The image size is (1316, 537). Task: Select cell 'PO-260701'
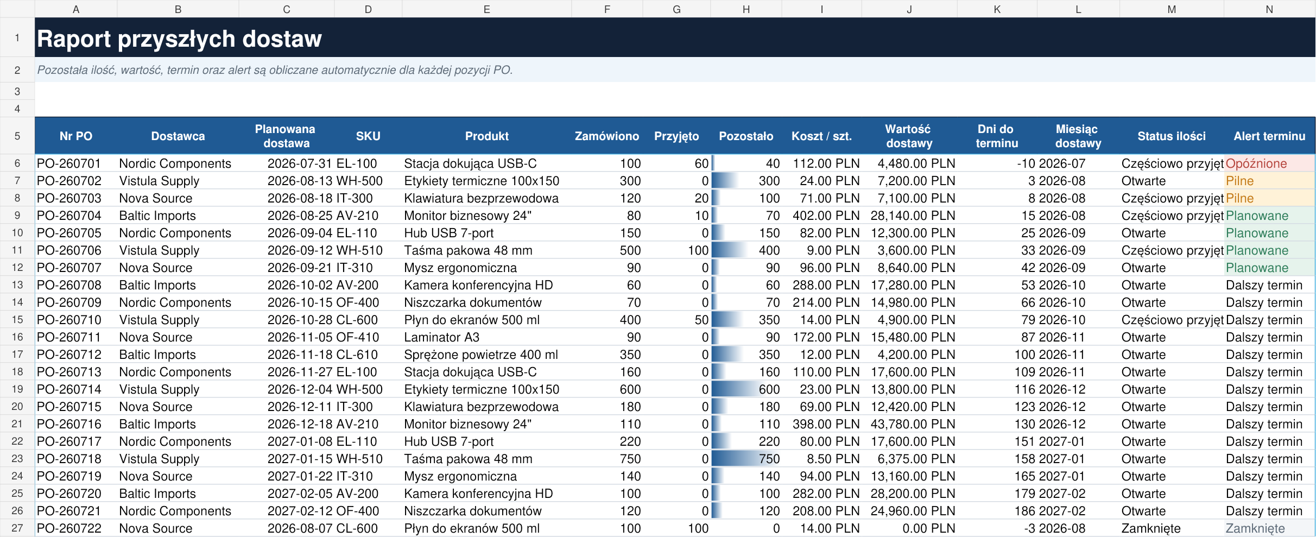coord(76,163)
